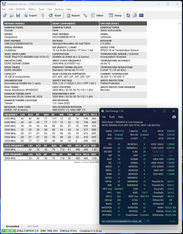
Task: Click the Read toolbar button
Action: tap(54, 16)
